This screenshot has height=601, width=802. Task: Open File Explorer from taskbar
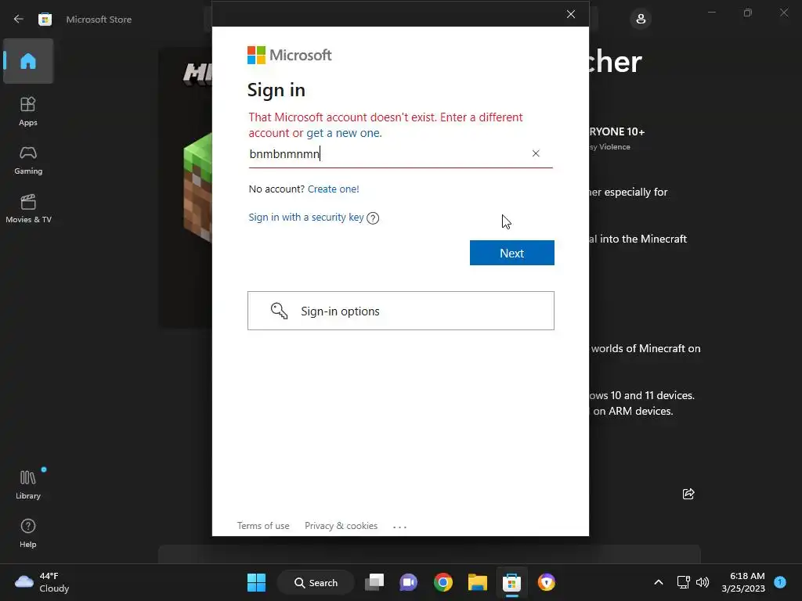click(x=478, y=582)
